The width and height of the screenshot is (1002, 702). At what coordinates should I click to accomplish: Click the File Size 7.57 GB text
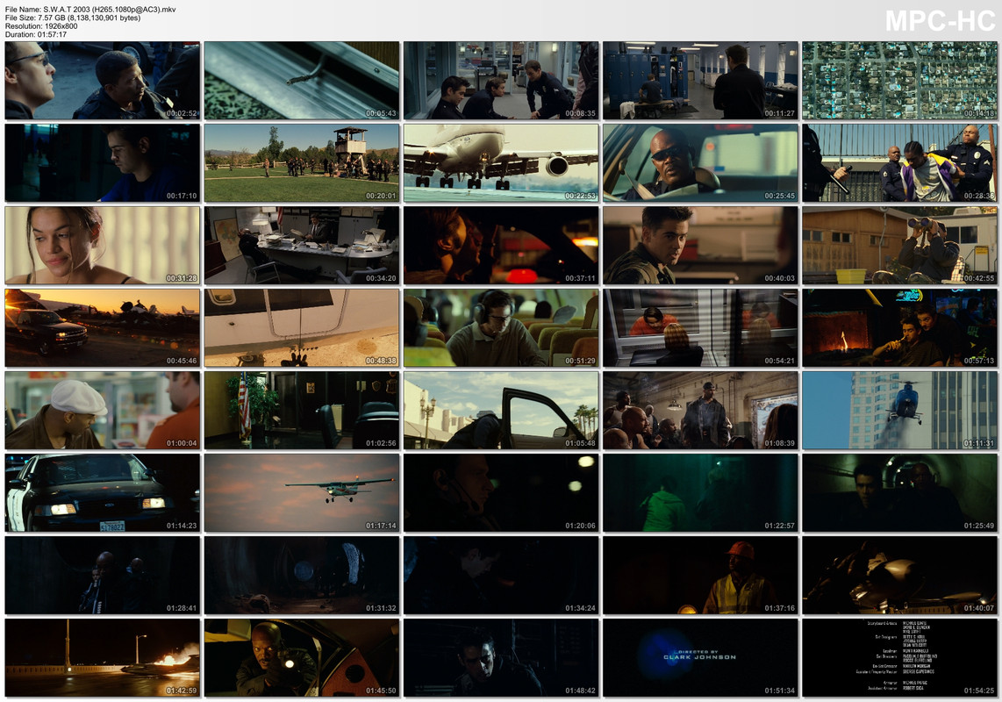[x=73, y=18]
